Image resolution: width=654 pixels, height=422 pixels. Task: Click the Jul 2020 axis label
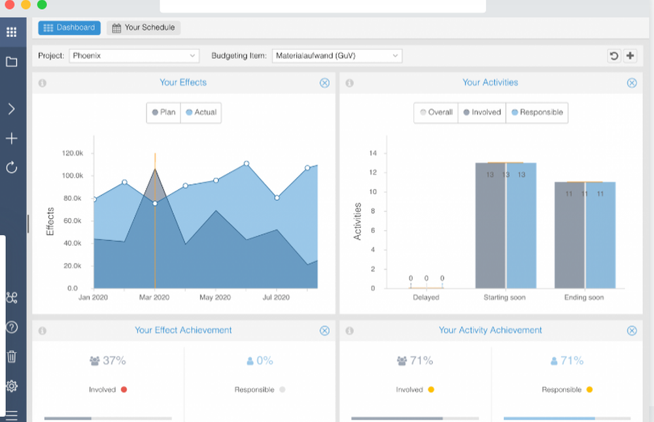click(276, 297)
